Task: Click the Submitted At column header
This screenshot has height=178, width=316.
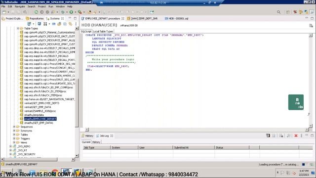Action: (x=194, y=147)
